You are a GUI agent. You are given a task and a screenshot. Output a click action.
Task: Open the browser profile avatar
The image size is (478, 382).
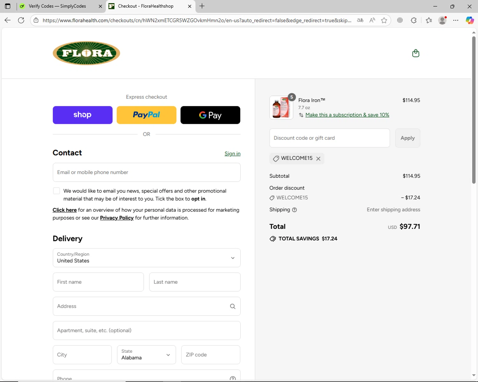click(442, 20)
